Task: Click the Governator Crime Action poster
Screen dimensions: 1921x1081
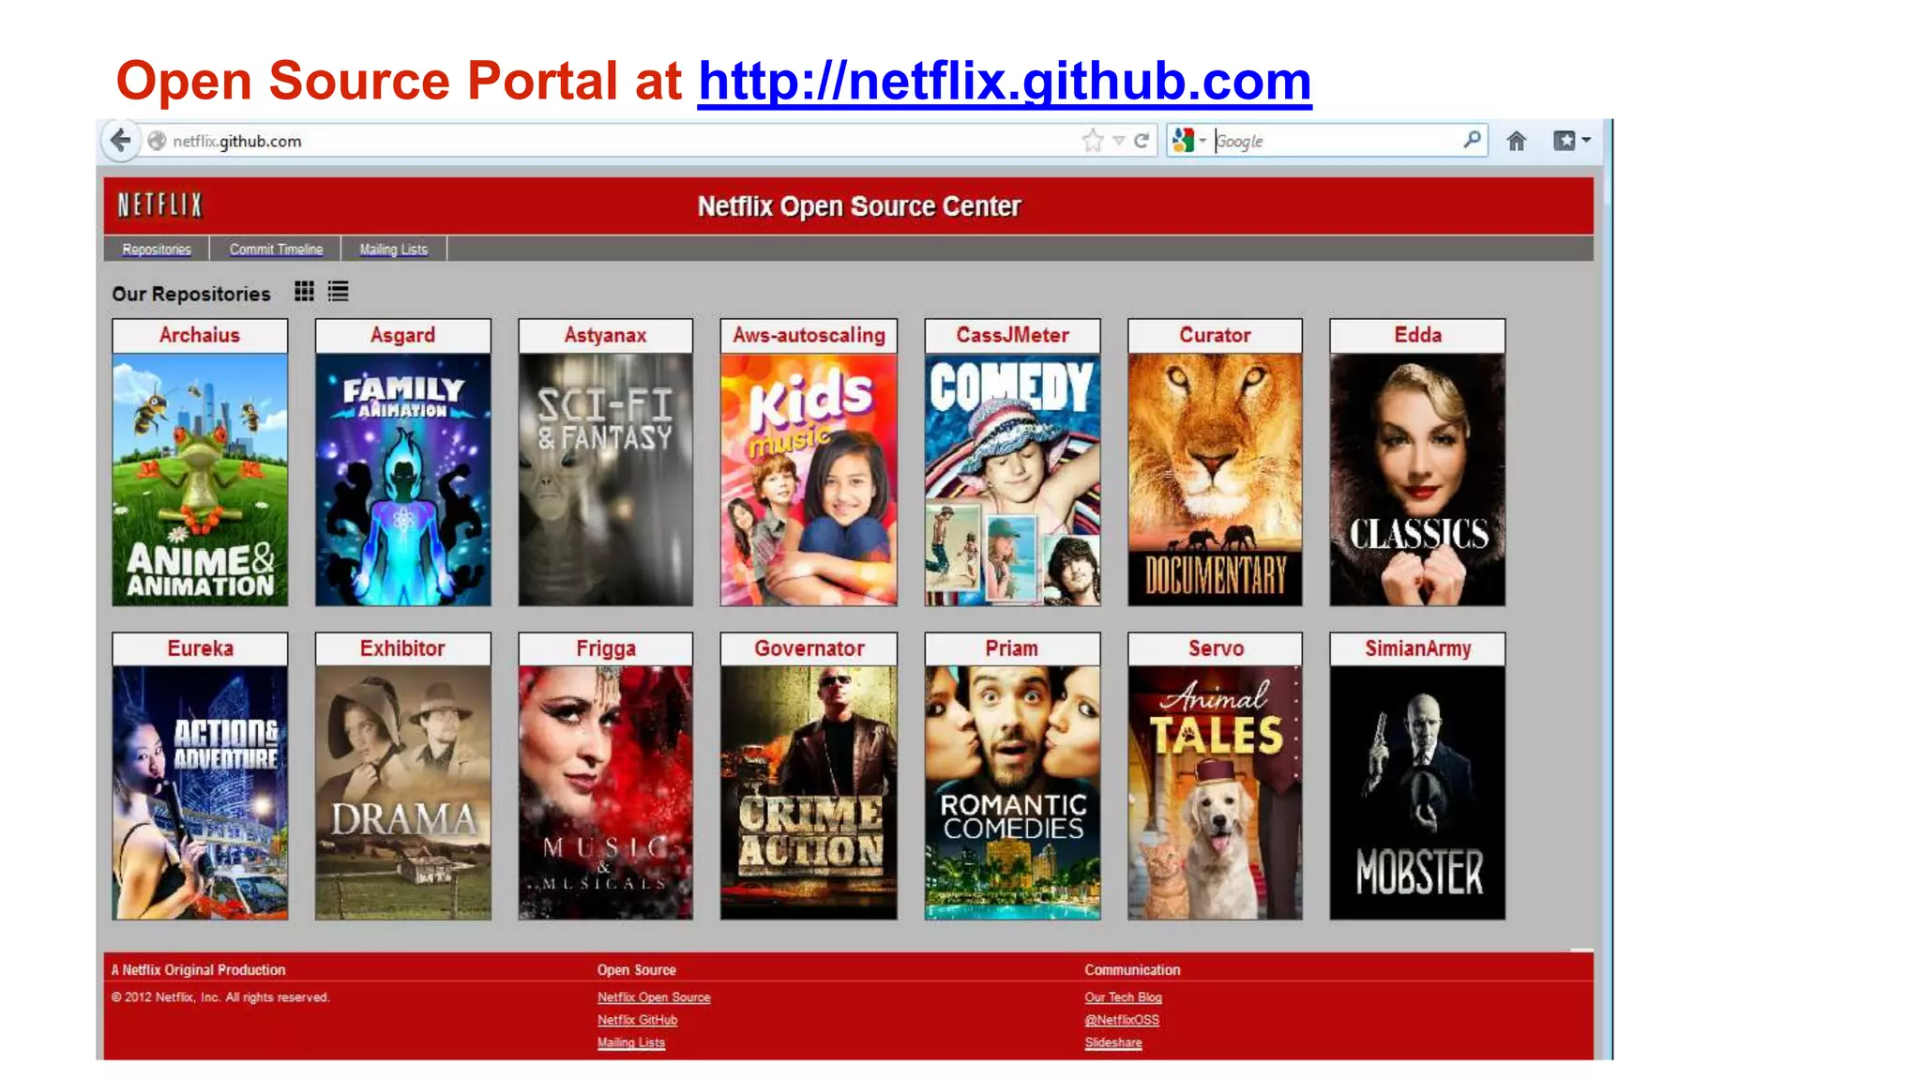Action: [x=809, y=793]
